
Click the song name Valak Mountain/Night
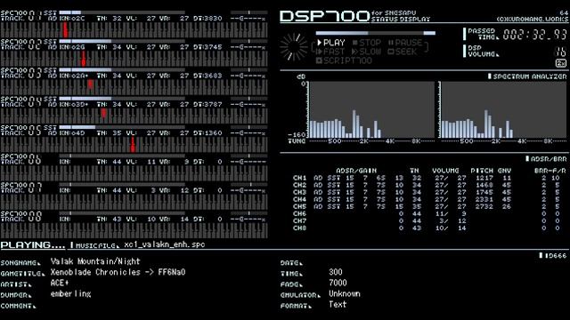95,261
